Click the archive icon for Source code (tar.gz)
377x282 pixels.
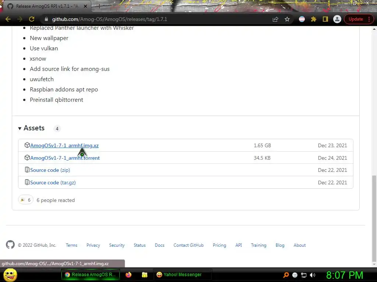pyautogui.click(x=27, y=182)
